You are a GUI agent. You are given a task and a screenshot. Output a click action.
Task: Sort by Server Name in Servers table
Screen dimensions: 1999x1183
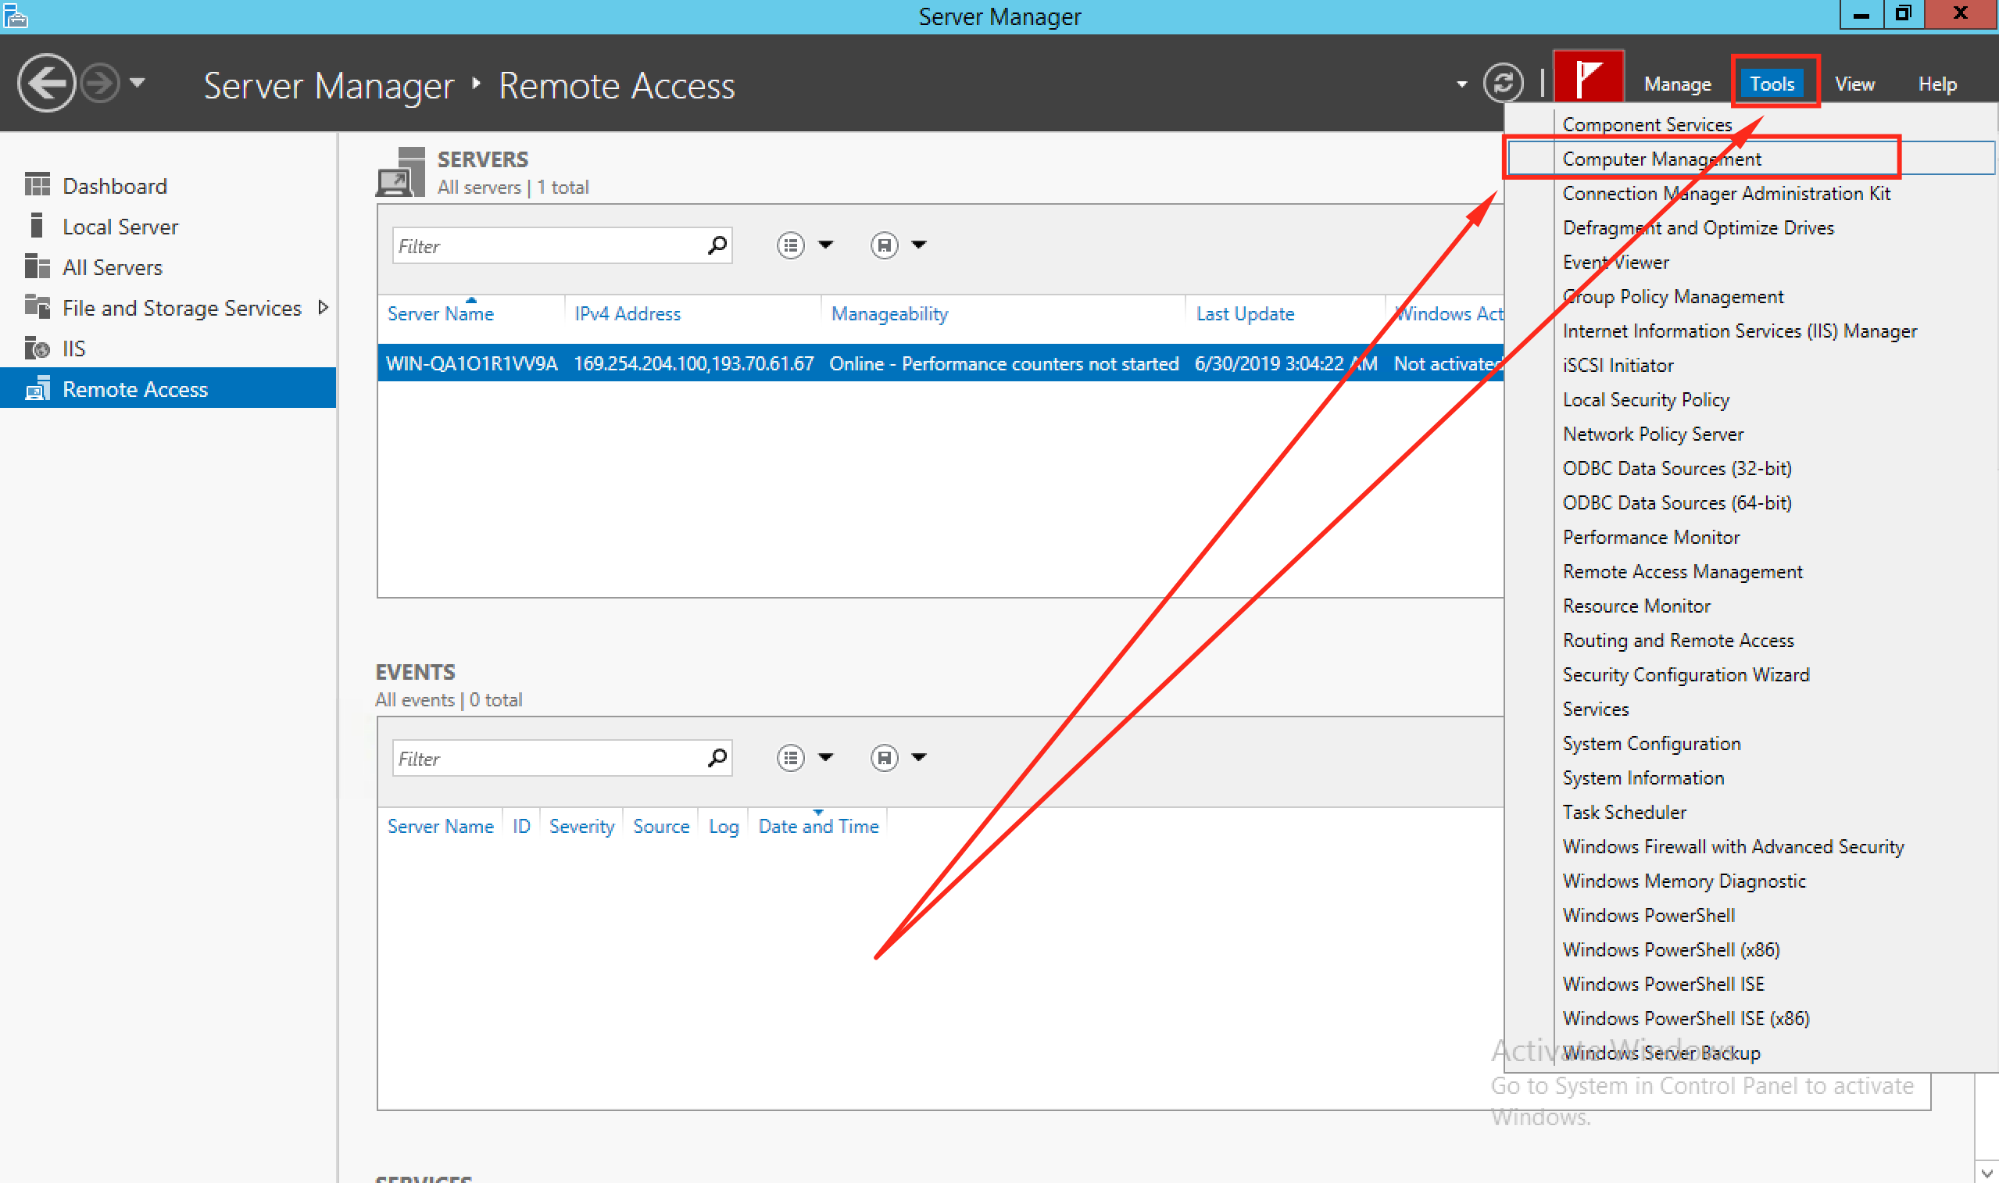pyautogui.click(x=440, y=313)
